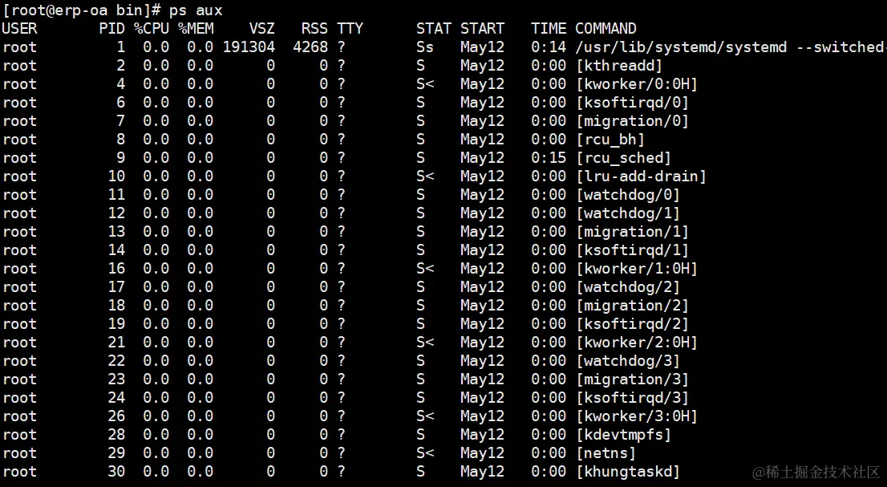Screen dimensions: 887x487
Task: Click the COMMAND column header
Action: [x=606, y=28]
